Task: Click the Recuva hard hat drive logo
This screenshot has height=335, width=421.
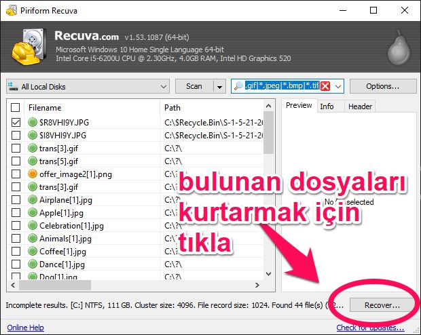Action: [29, 46]
